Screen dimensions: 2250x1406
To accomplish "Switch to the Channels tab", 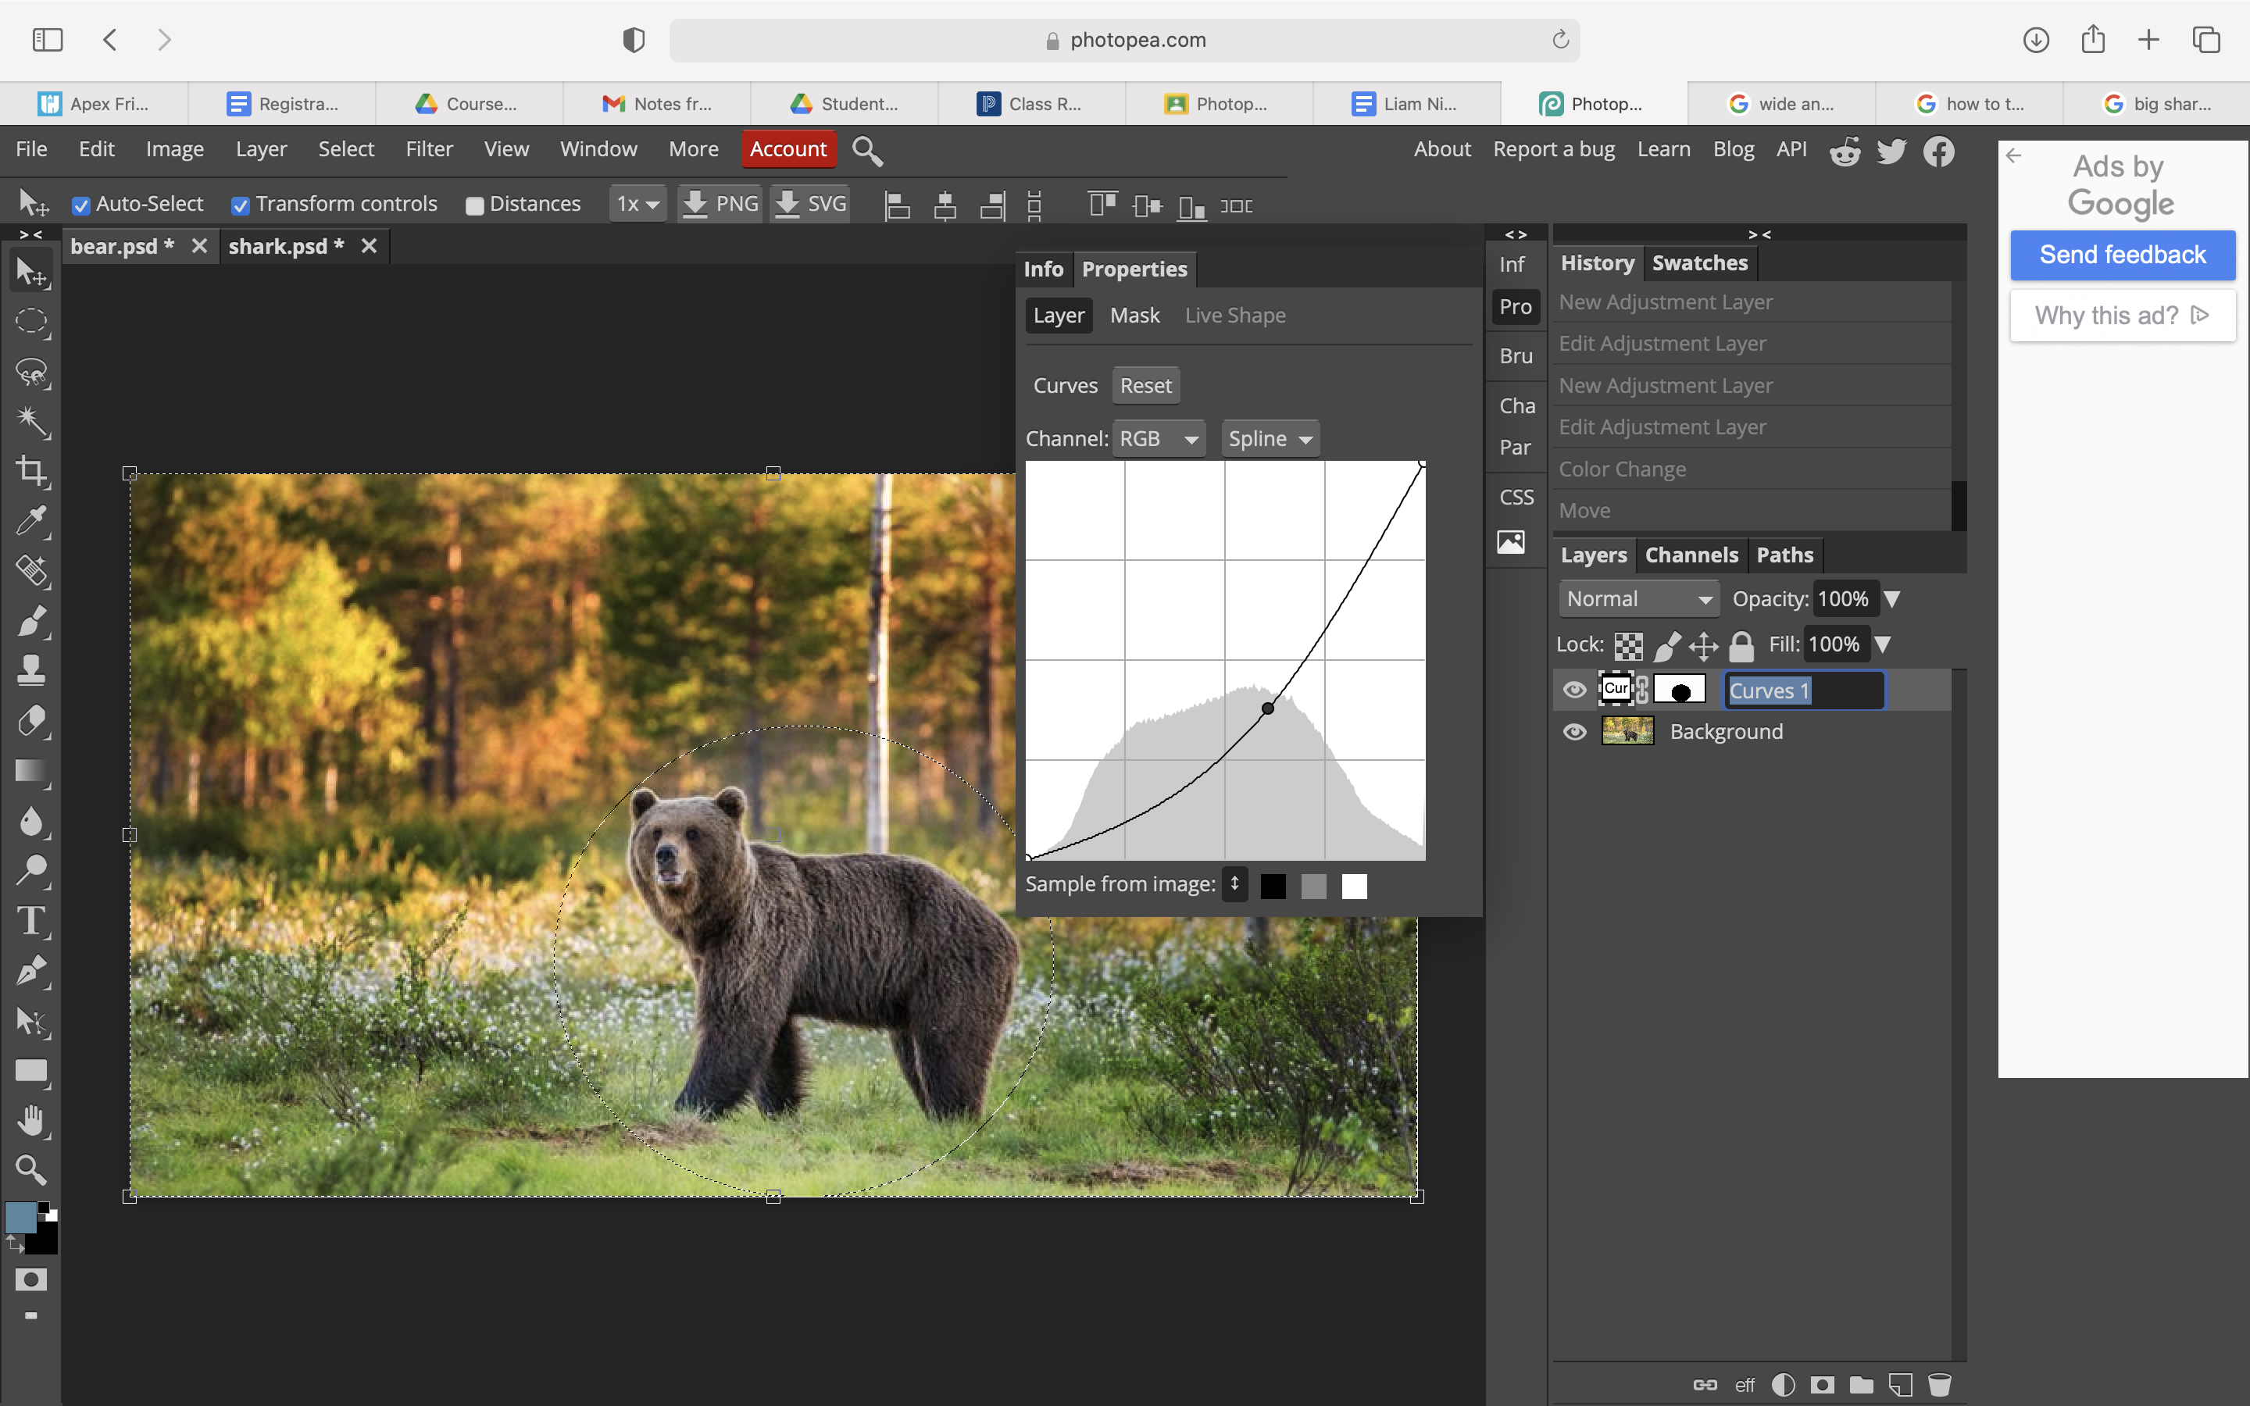I will (x=1691, y=555).
